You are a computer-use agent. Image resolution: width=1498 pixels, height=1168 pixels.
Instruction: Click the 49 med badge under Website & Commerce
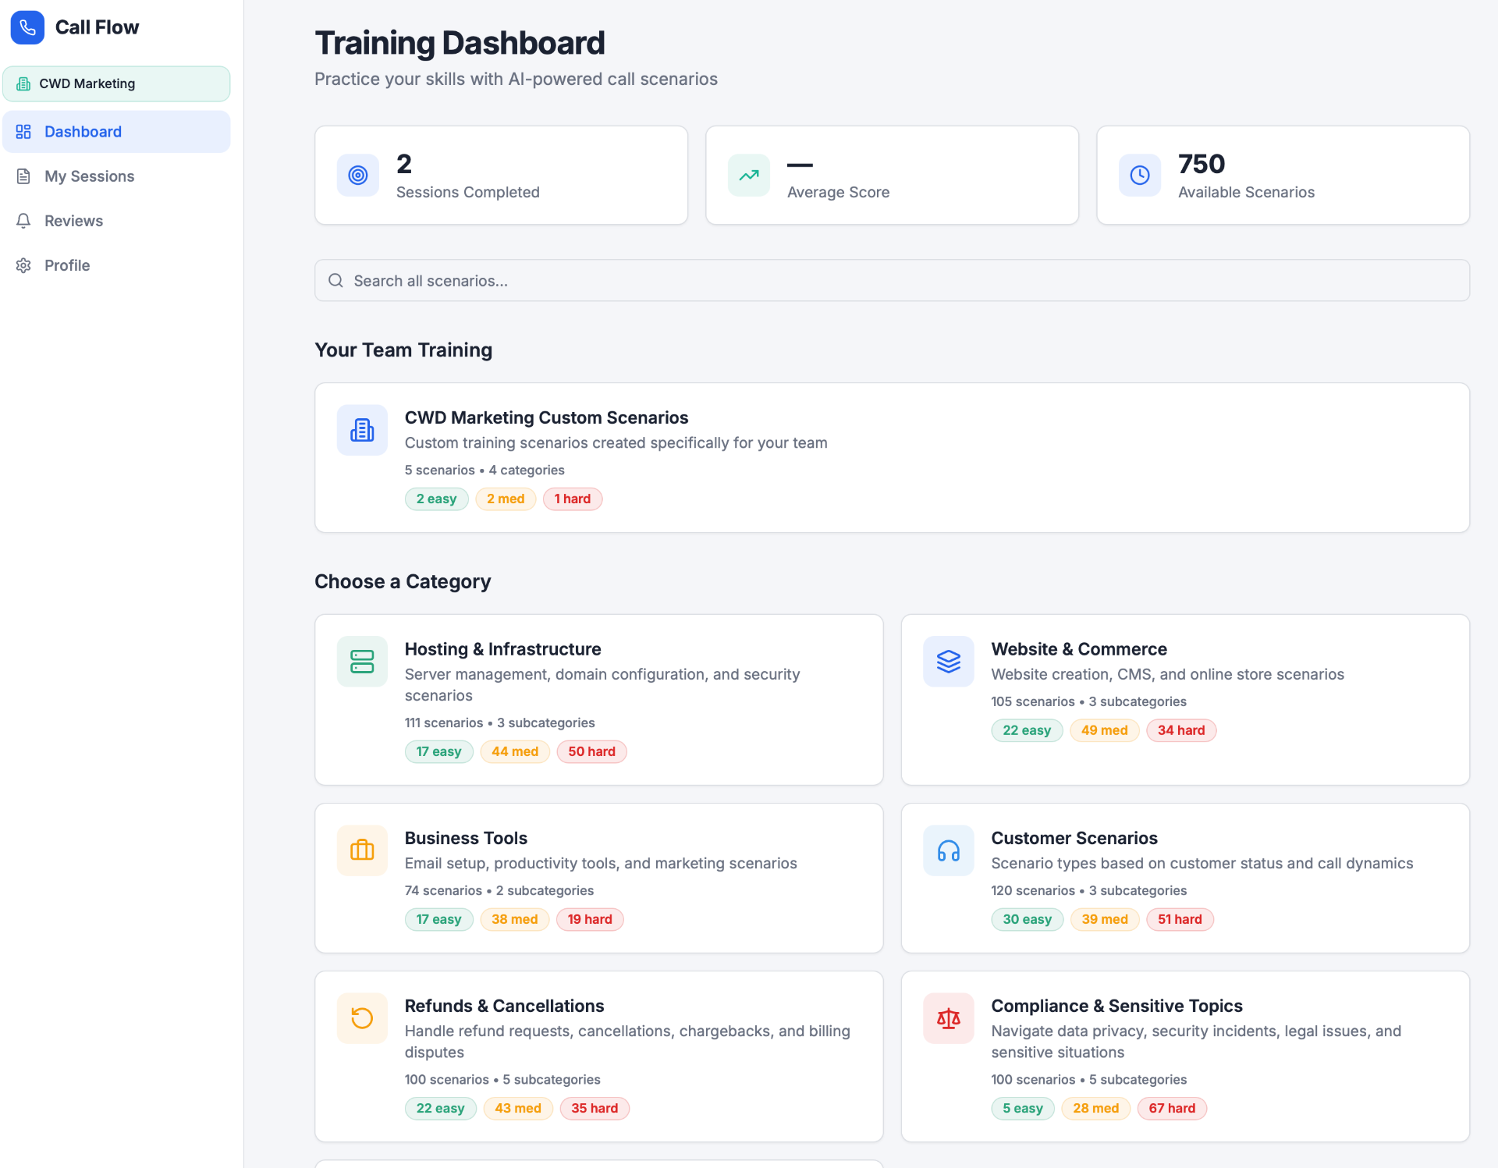click(x=1104, y=731)
